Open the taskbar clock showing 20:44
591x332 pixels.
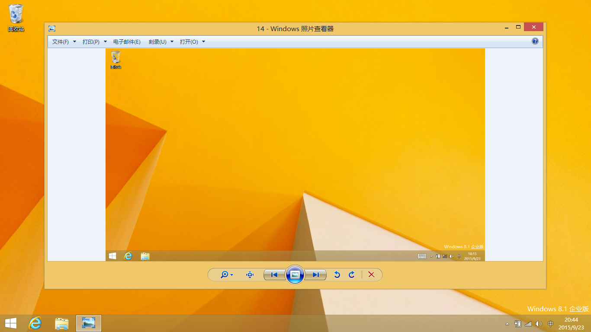571,323
